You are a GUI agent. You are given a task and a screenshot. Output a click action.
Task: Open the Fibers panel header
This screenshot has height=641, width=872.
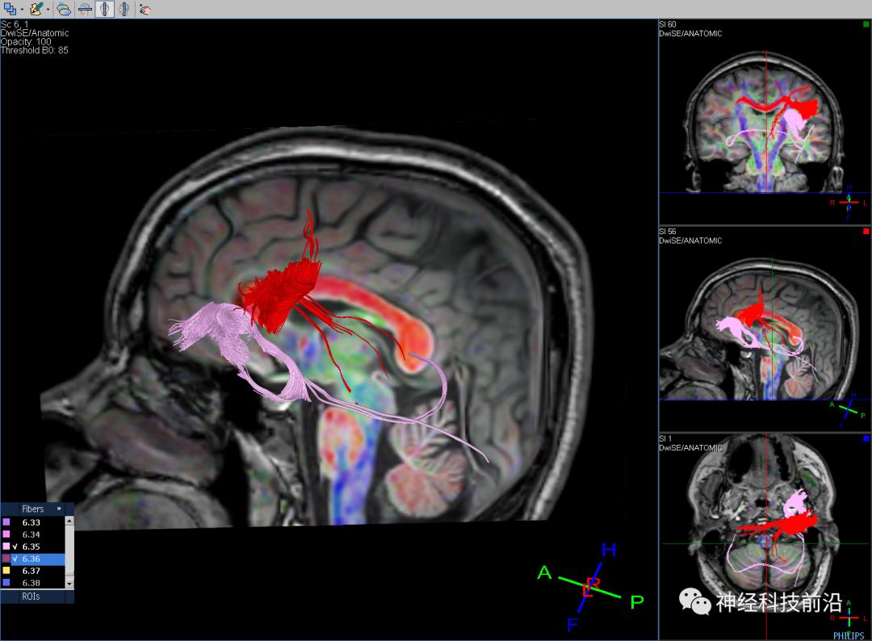(x=33, y=509)
